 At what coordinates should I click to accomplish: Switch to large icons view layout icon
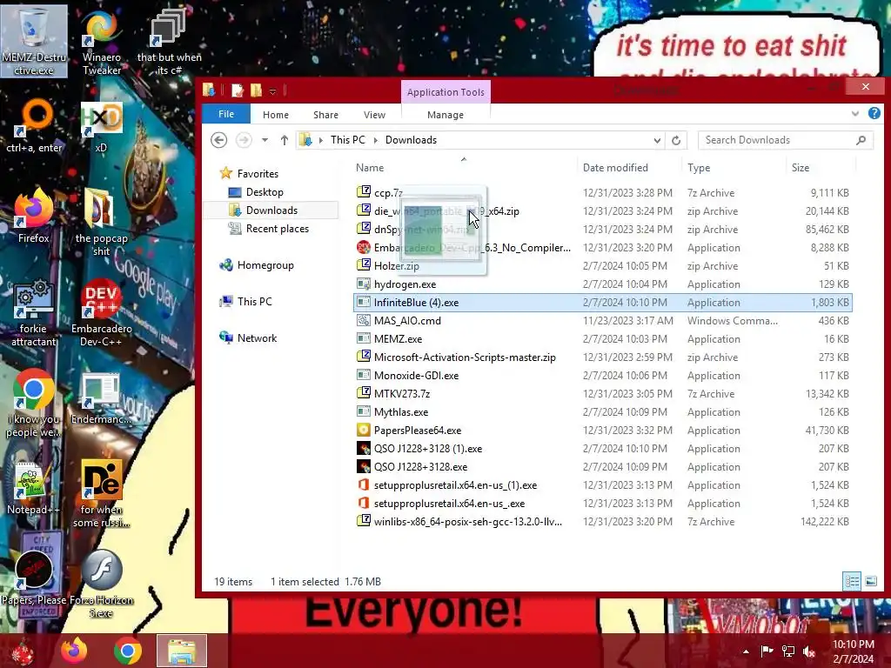click(x=870, y=581)
